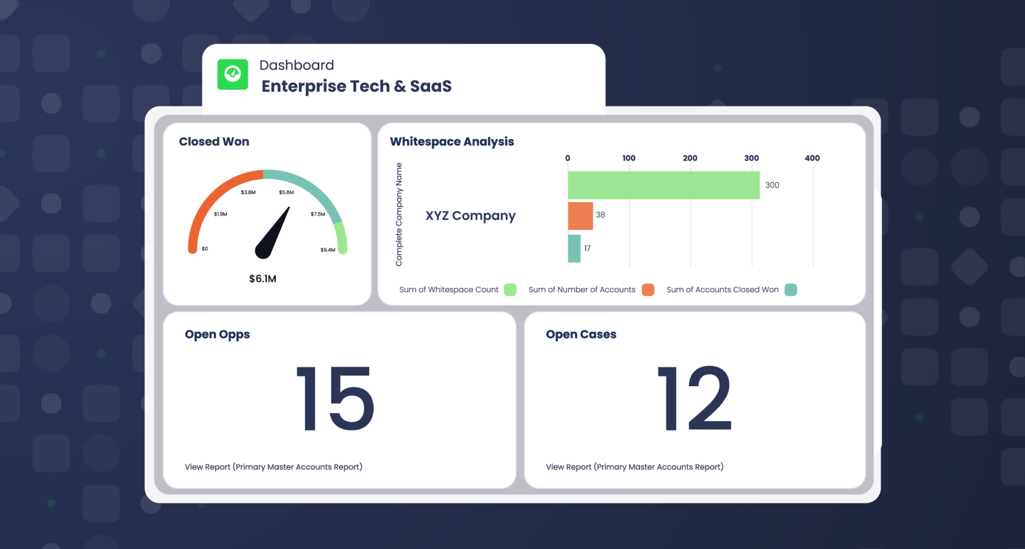Click the Sum of Whitespace Count legend text
The image size is (1025, 549).
[x=449, y=290]
